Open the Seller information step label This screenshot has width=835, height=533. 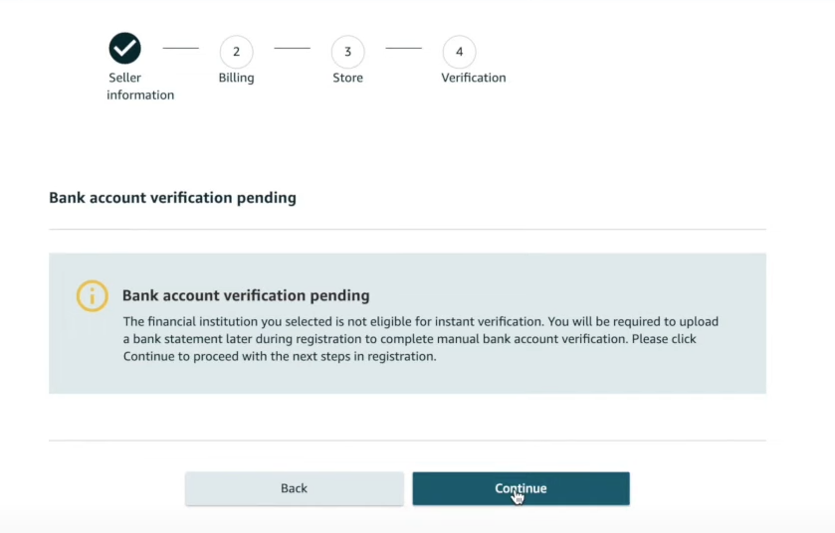tap(140, 87)
